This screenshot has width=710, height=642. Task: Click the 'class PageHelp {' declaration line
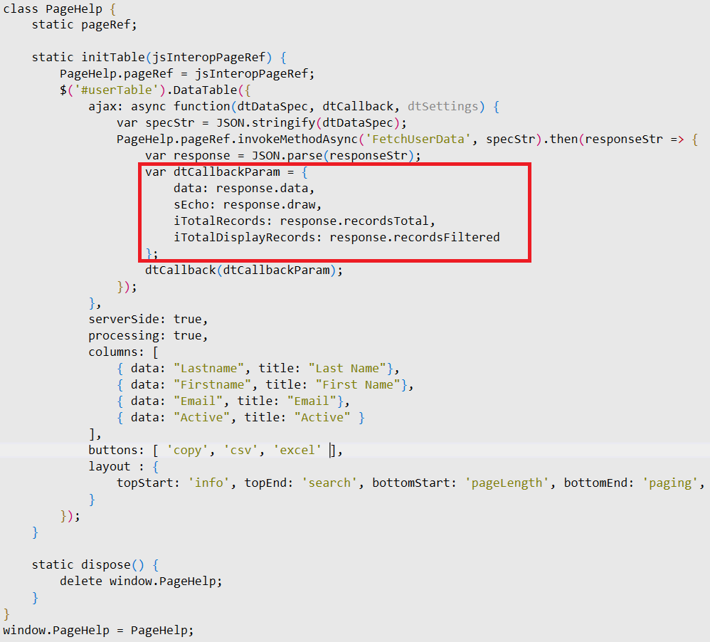[60, 9]
